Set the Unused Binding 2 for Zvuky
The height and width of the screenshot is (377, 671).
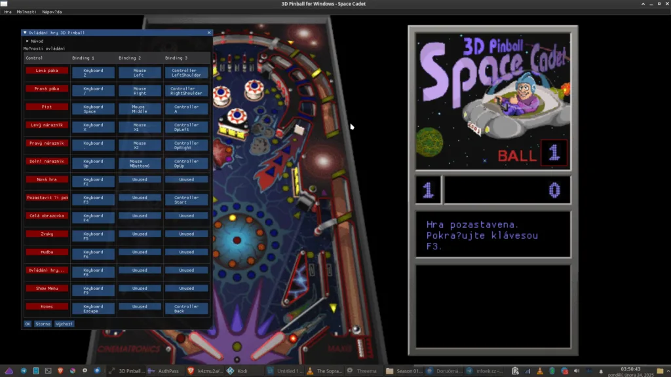click(x=140, y=234)
